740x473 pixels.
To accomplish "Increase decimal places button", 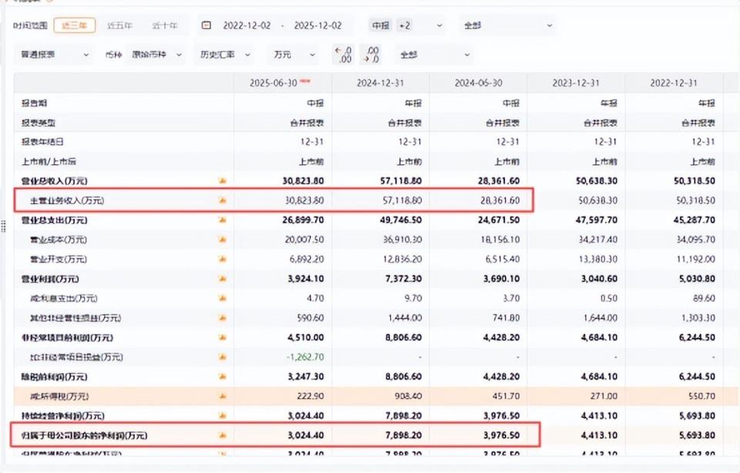I will click(342, 55).
